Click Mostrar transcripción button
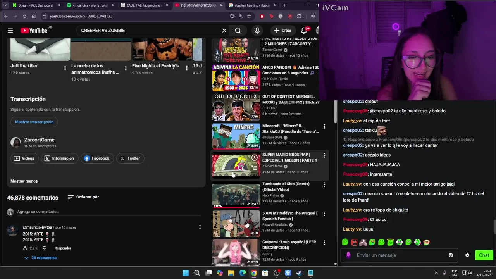 tap(34, 122)
